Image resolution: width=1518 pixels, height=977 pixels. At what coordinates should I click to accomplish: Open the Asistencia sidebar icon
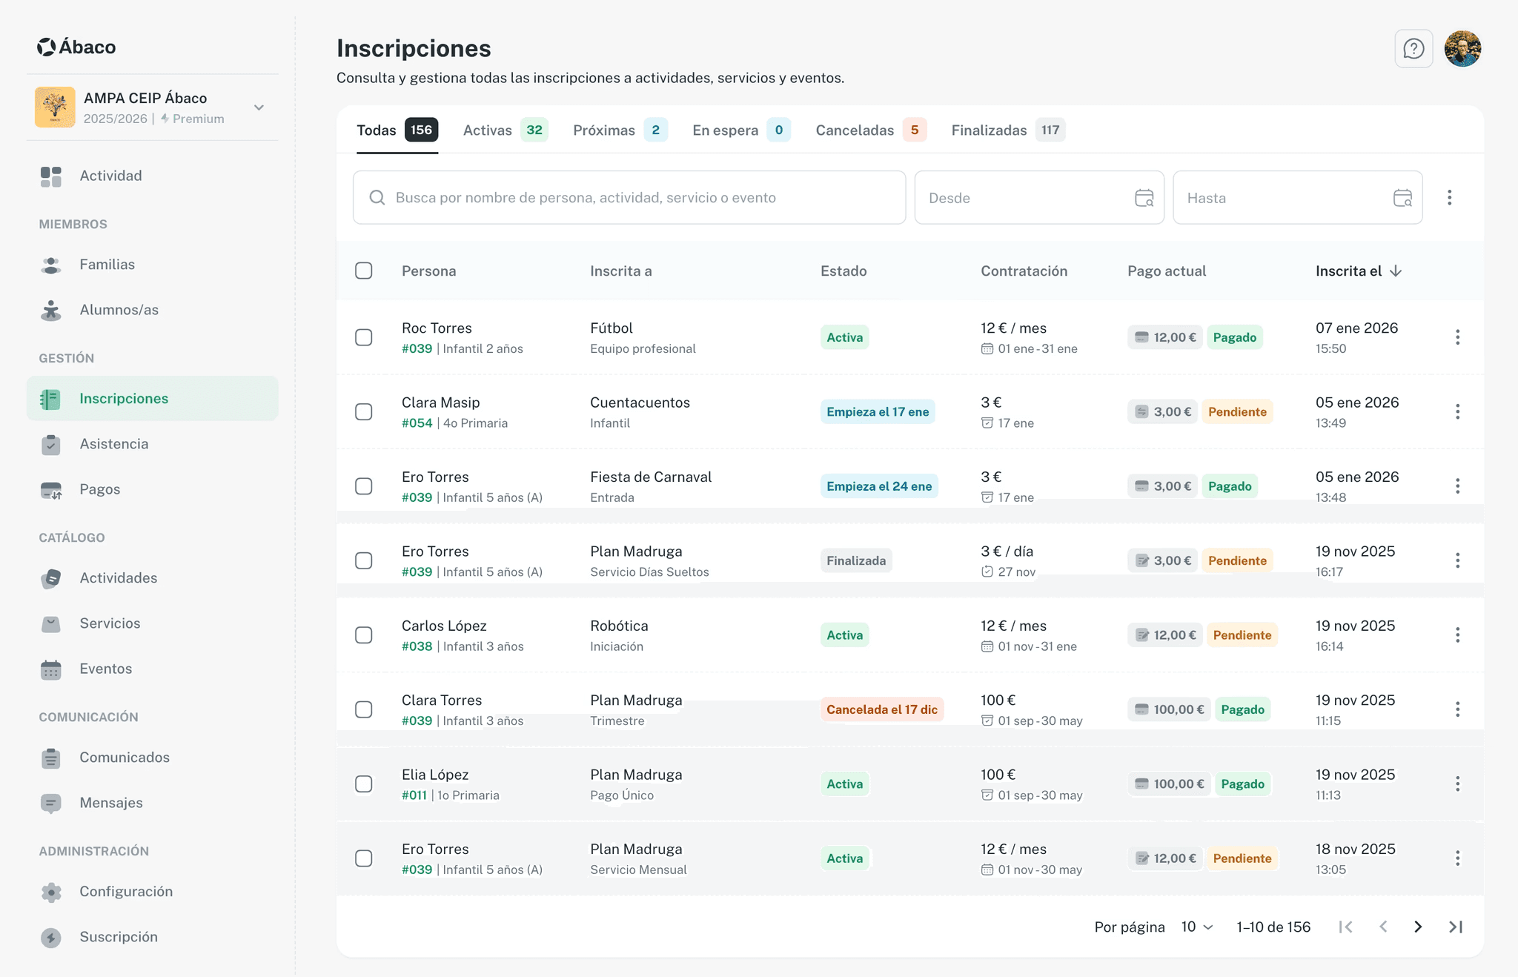click(x=51, y=444)
